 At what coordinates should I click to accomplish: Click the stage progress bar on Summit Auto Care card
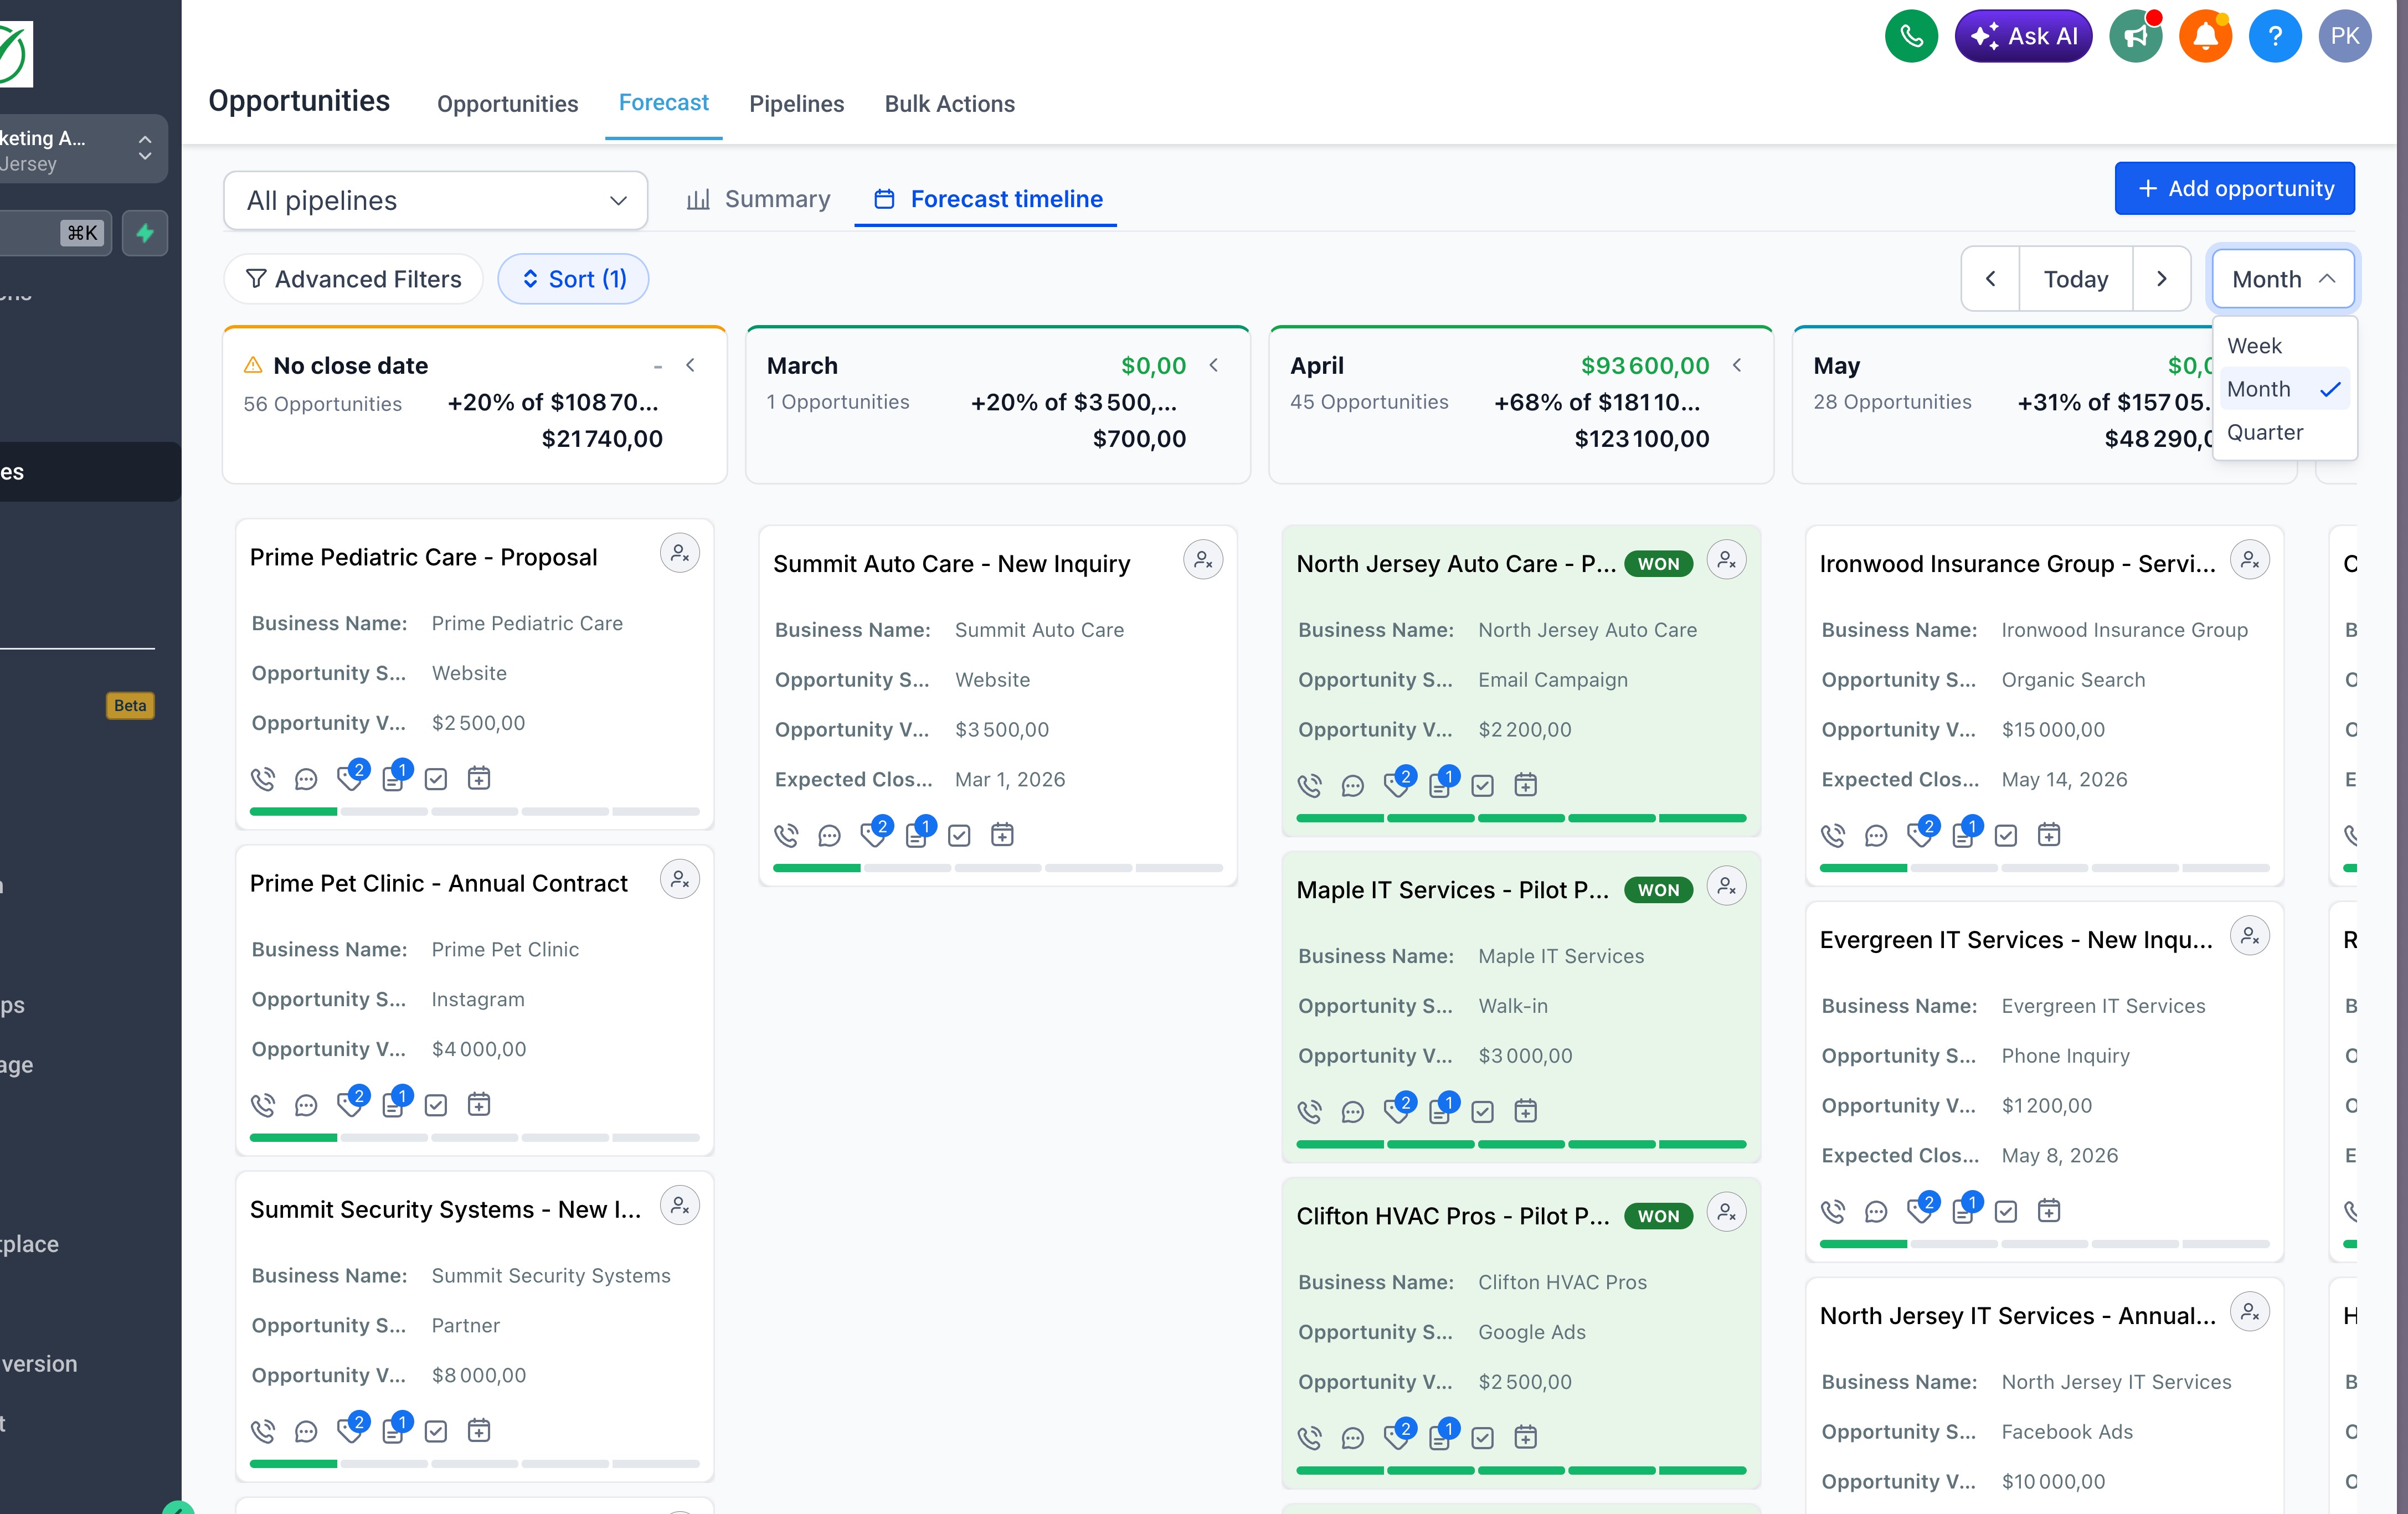point(997,868)
